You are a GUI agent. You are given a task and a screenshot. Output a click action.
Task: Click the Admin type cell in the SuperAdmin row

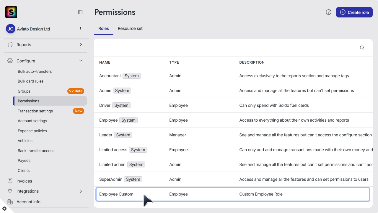tap(175, 179)
